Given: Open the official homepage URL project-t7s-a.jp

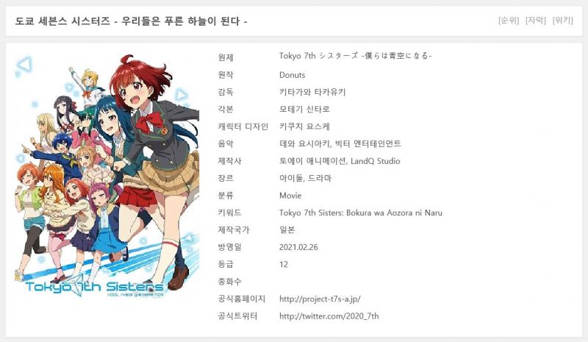Looking at the screenshot, I should pos(320,299).
